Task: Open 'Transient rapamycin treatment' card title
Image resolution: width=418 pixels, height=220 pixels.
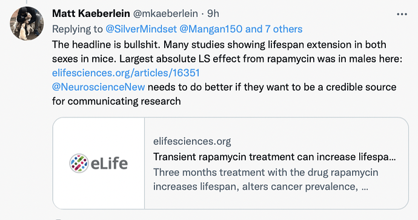Action: [274, 156]
